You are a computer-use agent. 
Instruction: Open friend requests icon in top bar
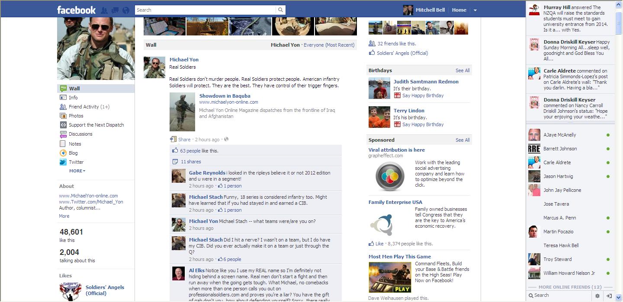tap(104, 10)
